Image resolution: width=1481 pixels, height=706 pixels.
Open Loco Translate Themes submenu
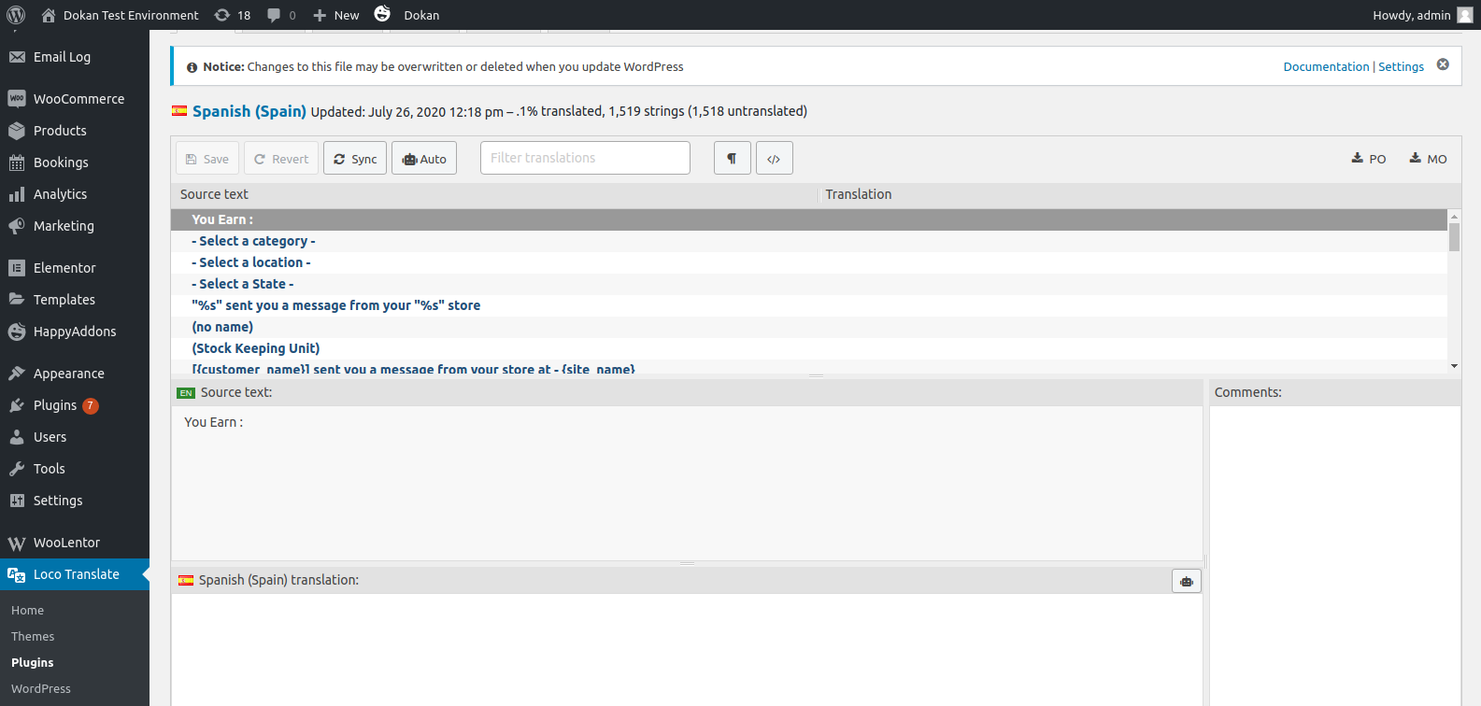tap(33, 637)
